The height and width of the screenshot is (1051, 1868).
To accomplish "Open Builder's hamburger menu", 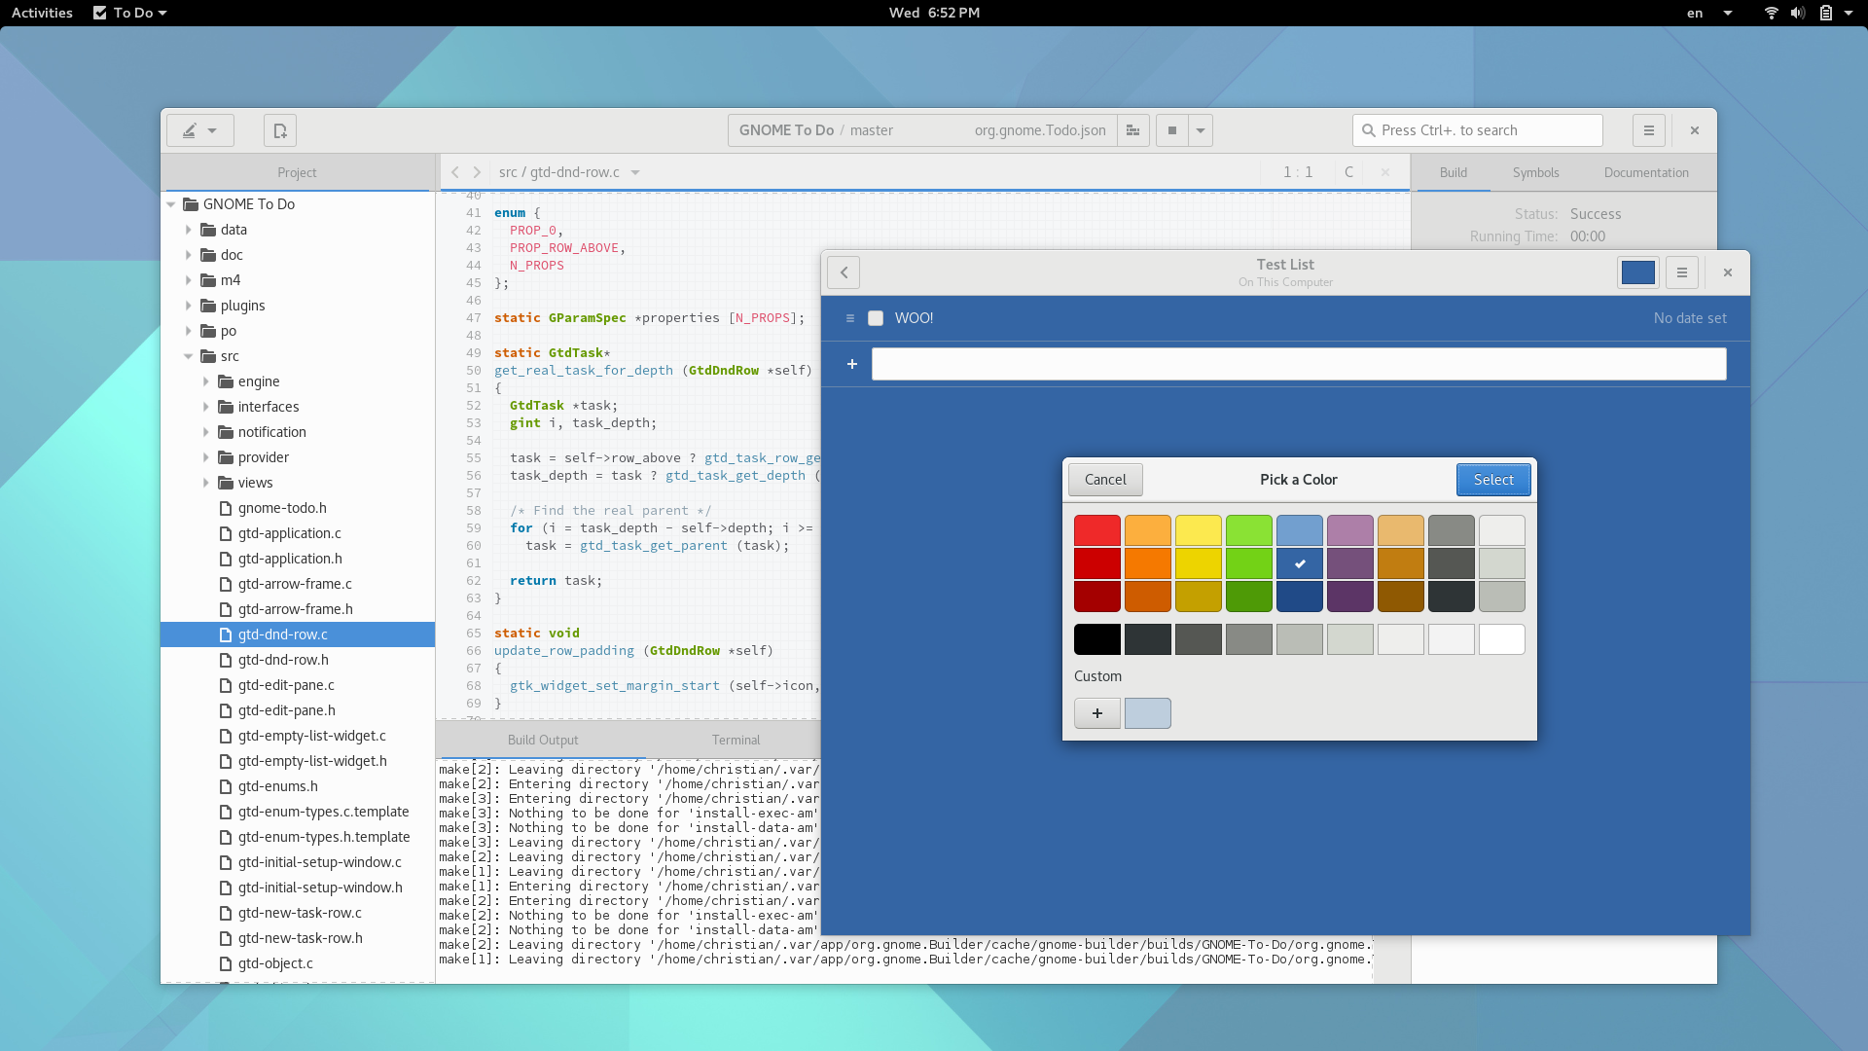I will tap(1649, 130).
